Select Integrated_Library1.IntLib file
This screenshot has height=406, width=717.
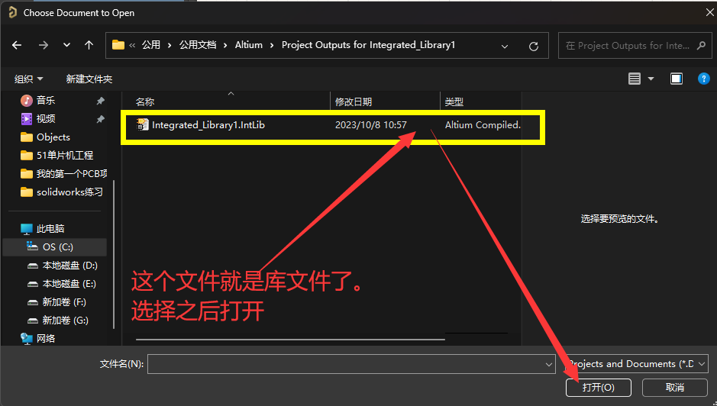(208, 125)
